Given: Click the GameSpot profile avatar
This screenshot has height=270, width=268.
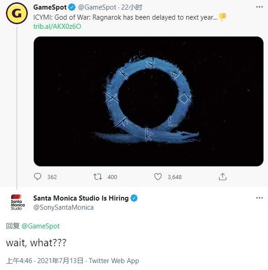Looking at the screenshot, I should pos(17,13).
